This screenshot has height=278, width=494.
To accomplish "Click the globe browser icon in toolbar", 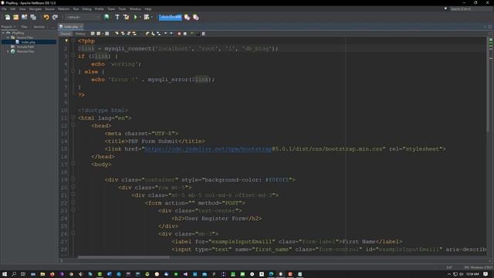I will point(107,17).
